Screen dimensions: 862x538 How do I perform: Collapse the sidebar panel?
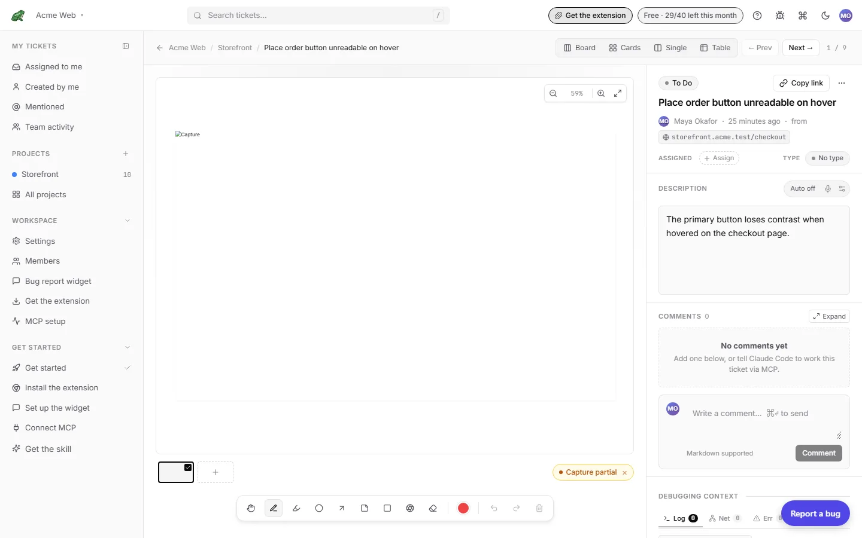126,46
